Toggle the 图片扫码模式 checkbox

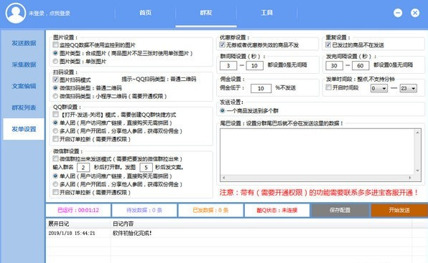coord(55,80)
